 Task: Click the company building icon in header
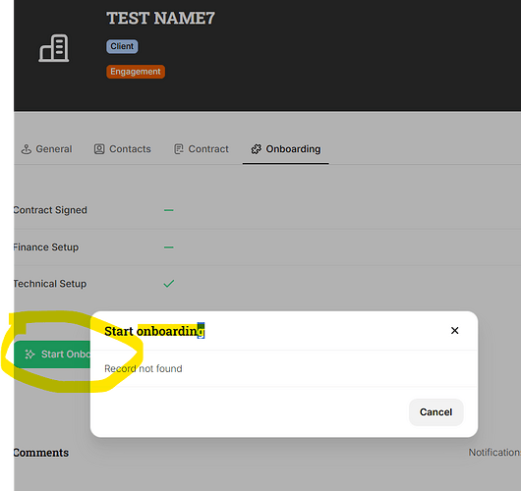point(54,48)
